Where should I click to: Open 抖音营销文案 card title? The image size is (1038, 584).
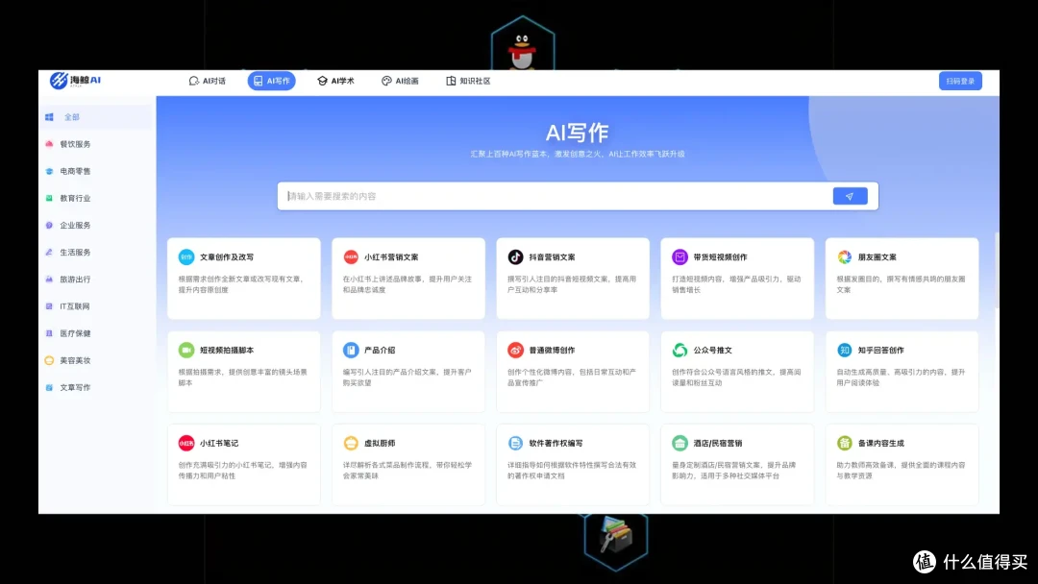(x=552, y=257)
